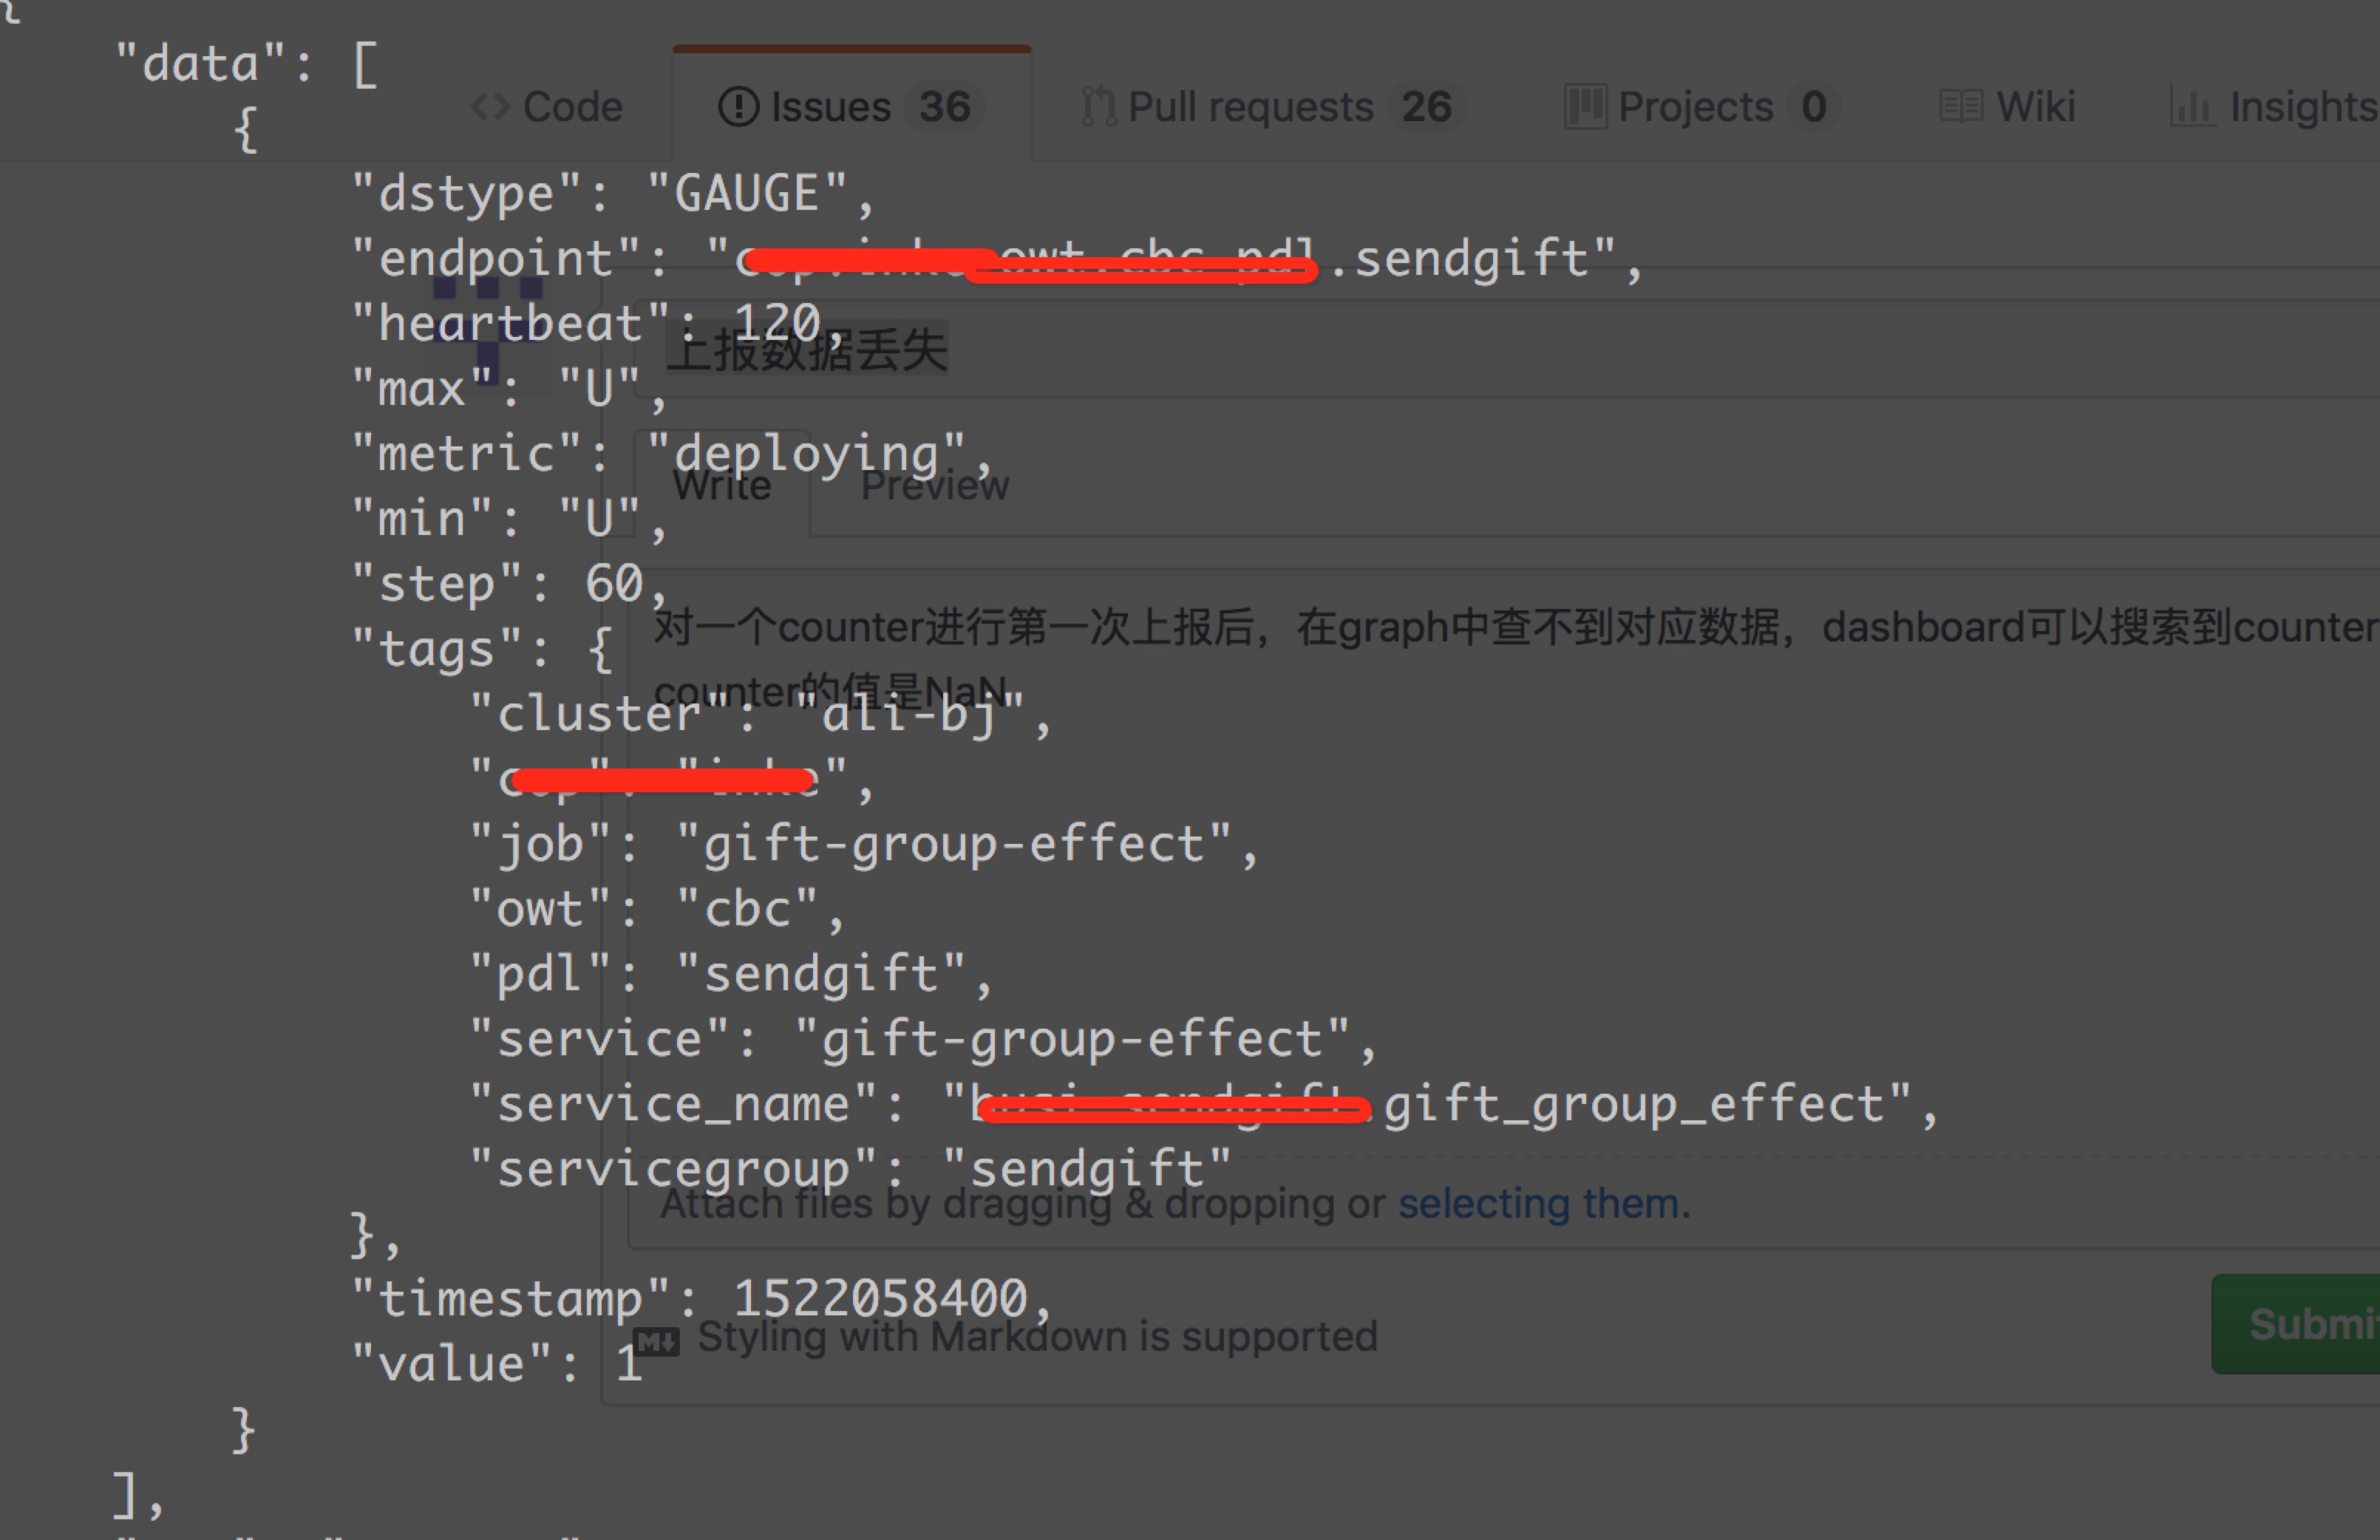The width and height of the screenshot is (2380, 1540).
Task: Click the "dstype": "GAUGE" line
Action: (x=613, y=194)
